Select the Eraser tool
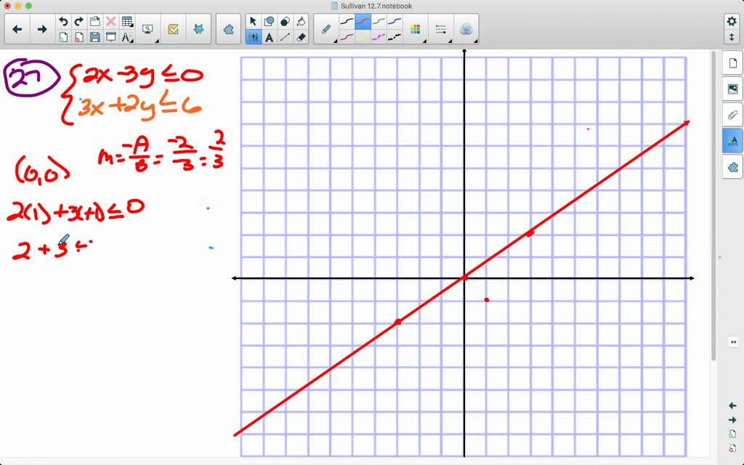Screen dimensions: 744x465 [300, 36]
